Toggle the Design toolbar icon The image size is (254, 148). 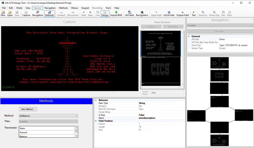tap(105, 13)
